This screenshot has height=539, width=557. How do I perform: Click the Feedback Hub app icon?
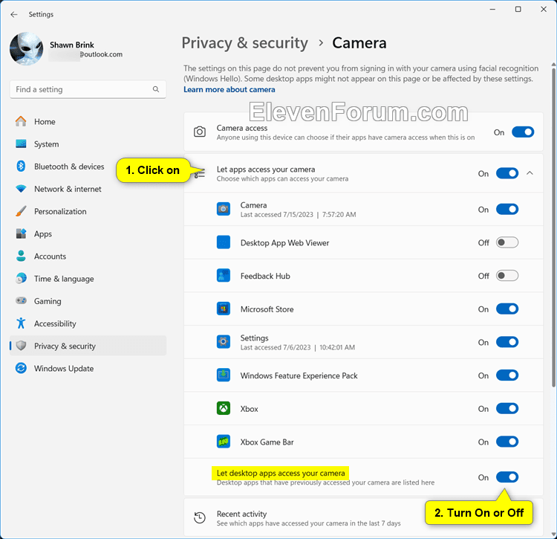pyautogui.click(x=224, y=276)
